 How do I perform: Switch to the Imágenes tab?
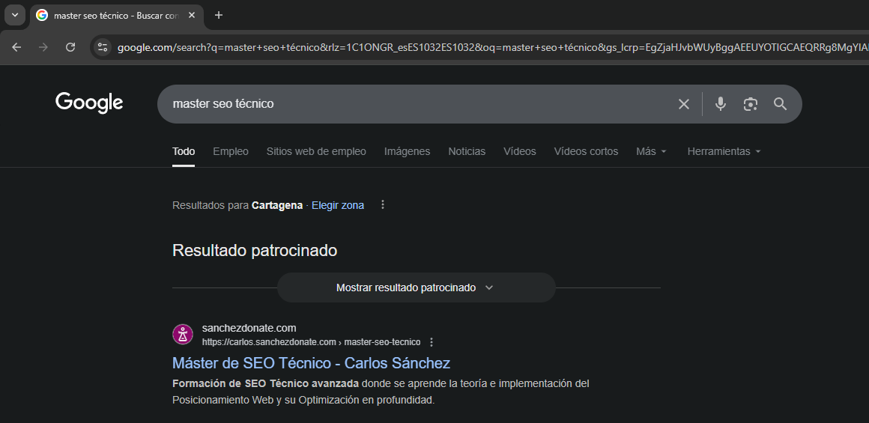(407, 151)
